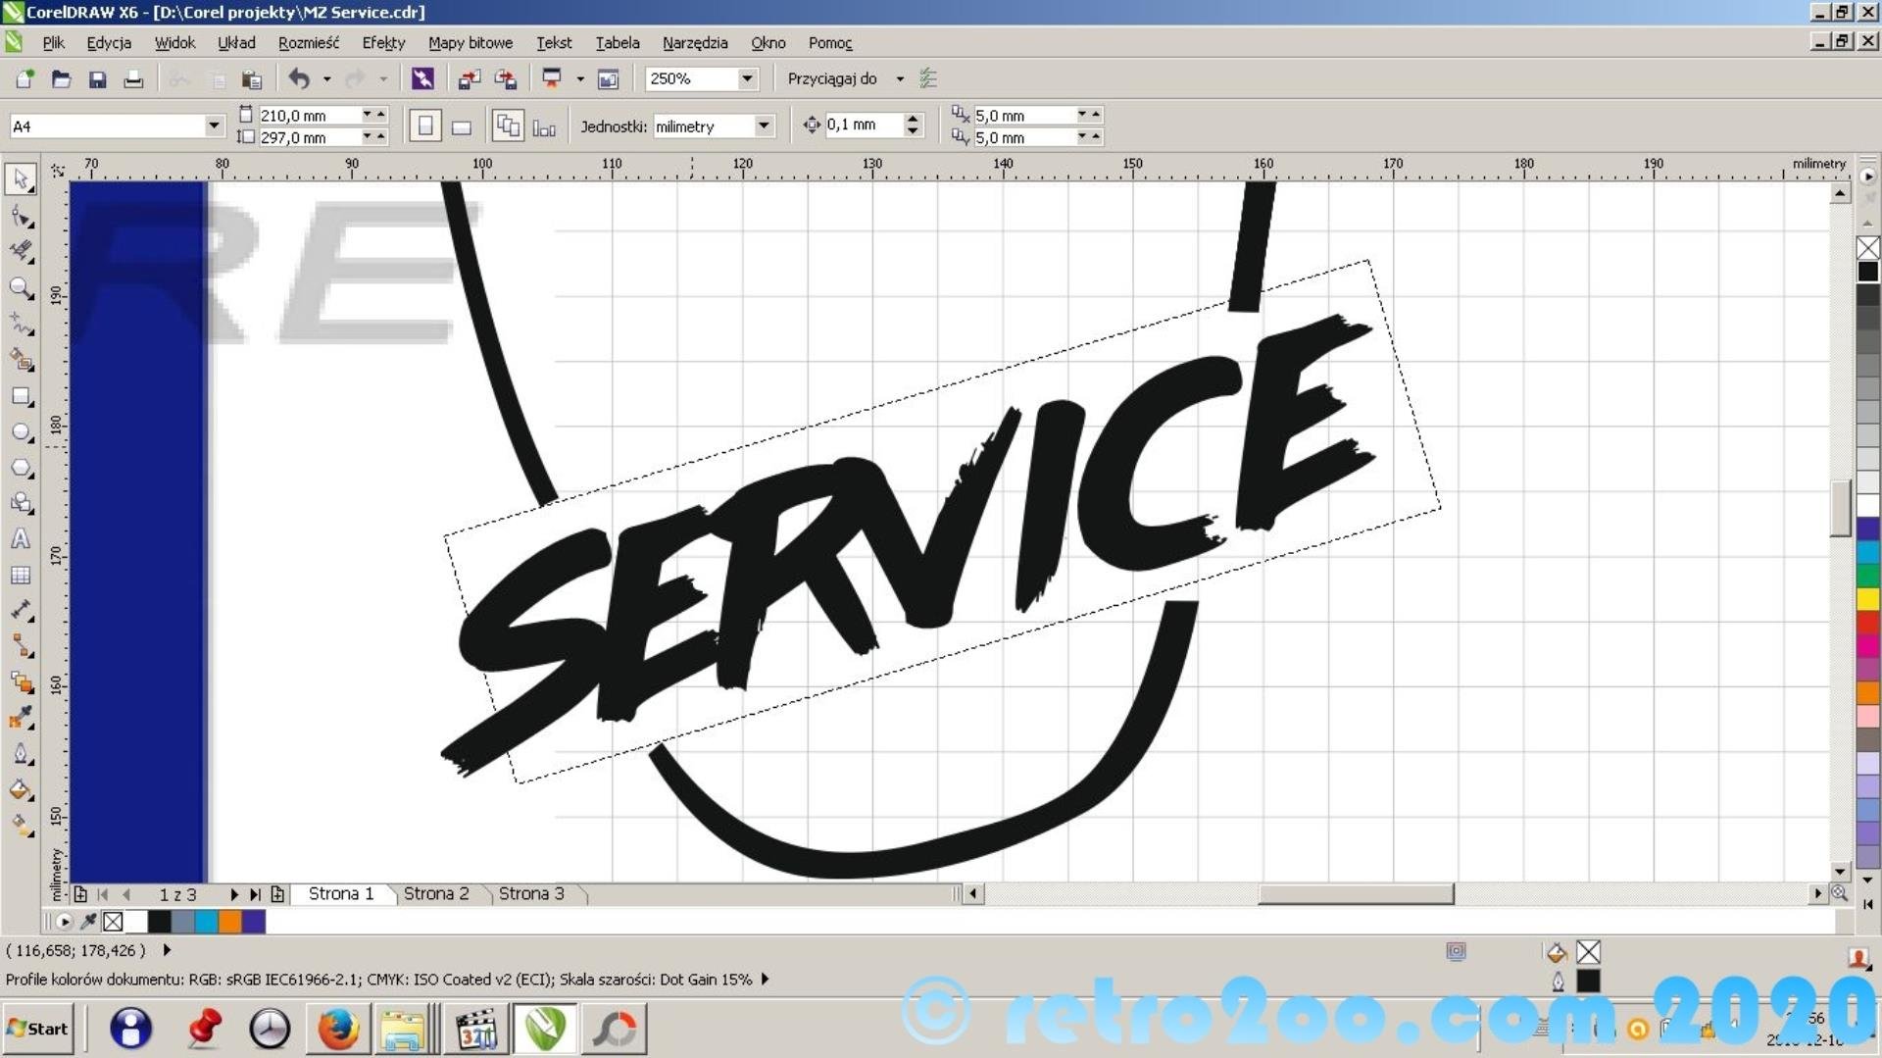Activate the Polygon tool
The image size is (1882, 1058).
[x=21, y=468]
